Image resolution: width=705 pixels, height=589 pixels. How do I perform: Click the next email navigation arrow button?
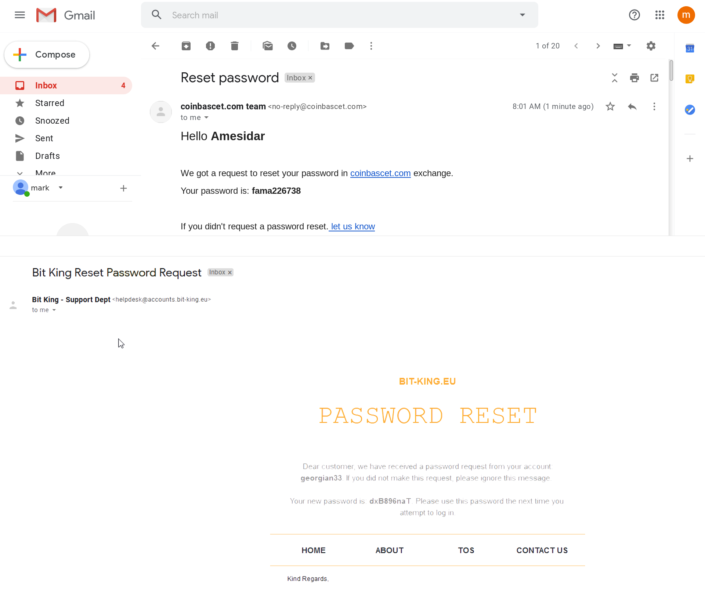[x=597, y=46]
